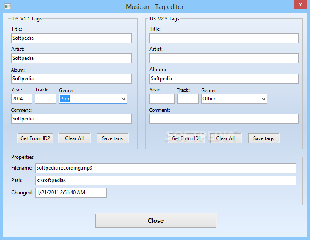Clear All ID3-V2.3 tags

(225, 138)
